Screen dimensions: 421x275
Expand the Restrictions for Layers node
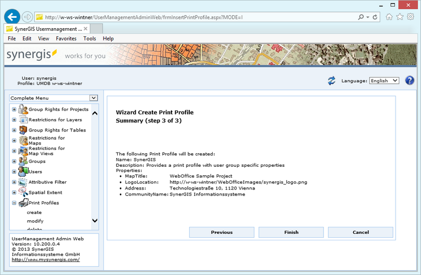click(x=14, y=120)
